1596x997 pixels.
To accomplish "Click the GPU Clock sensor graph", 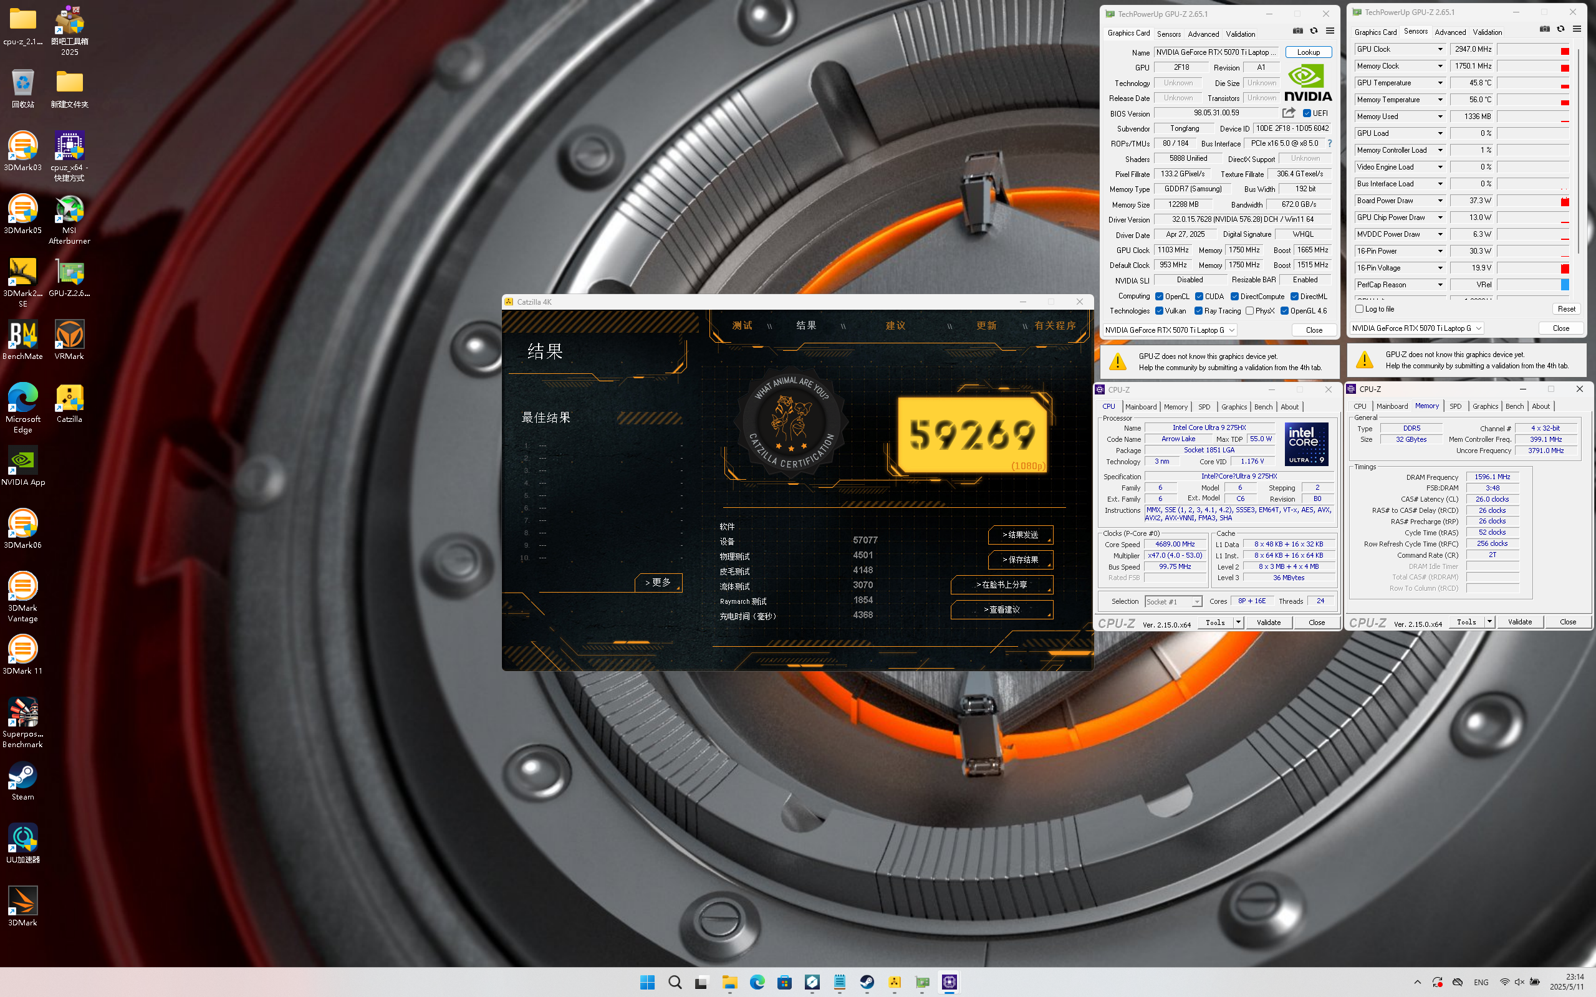I will [1532, 49].
